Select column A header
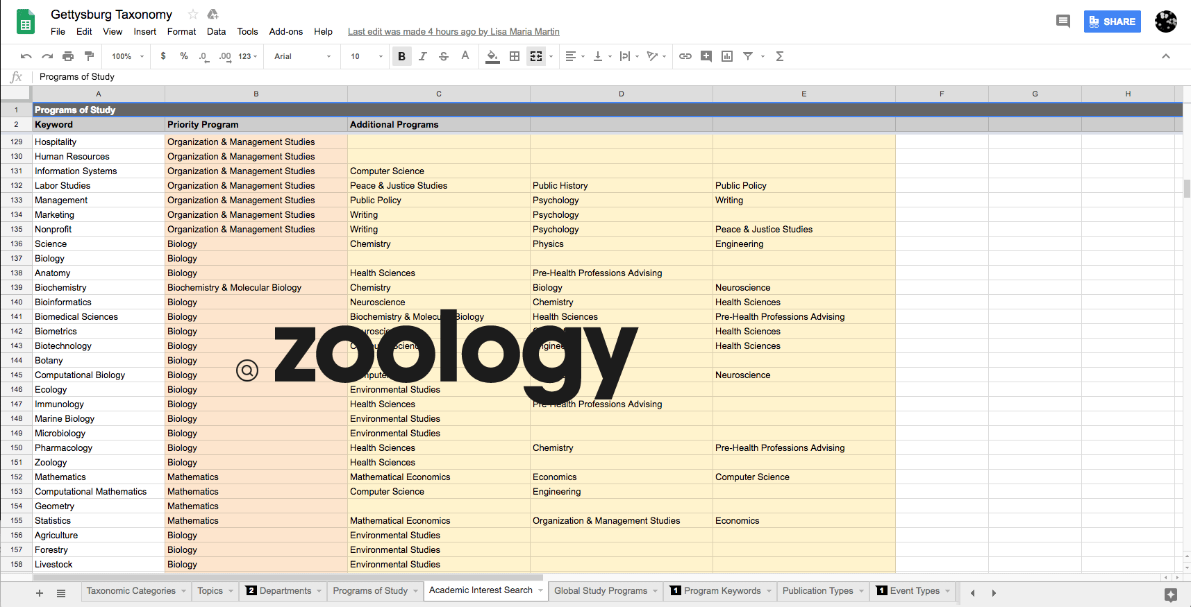The height and width of the screenshot is (607, 1191). (x=99, y=94)
